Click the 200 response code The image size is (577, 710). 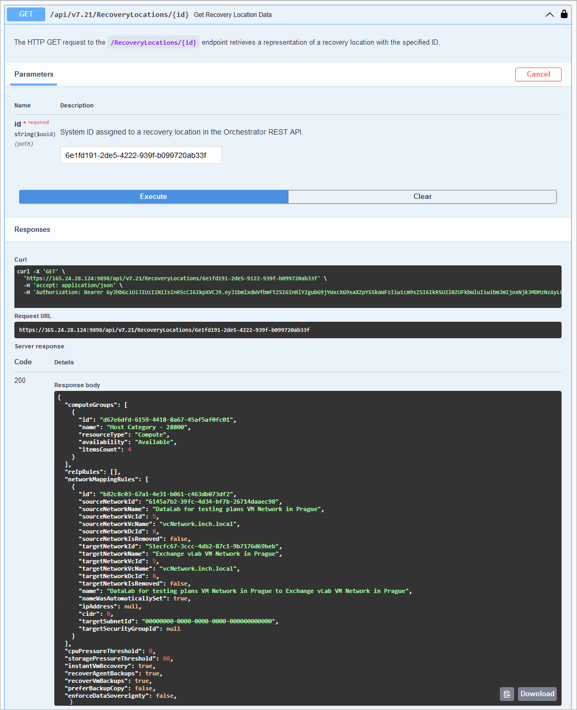pyautogui.click(x=20, y=381)
